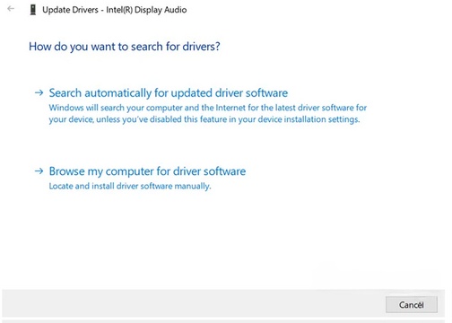This screenshot has width=452, height=323.
Task: Click the arrow icon beside Search automatically
Action: point(39,92)
